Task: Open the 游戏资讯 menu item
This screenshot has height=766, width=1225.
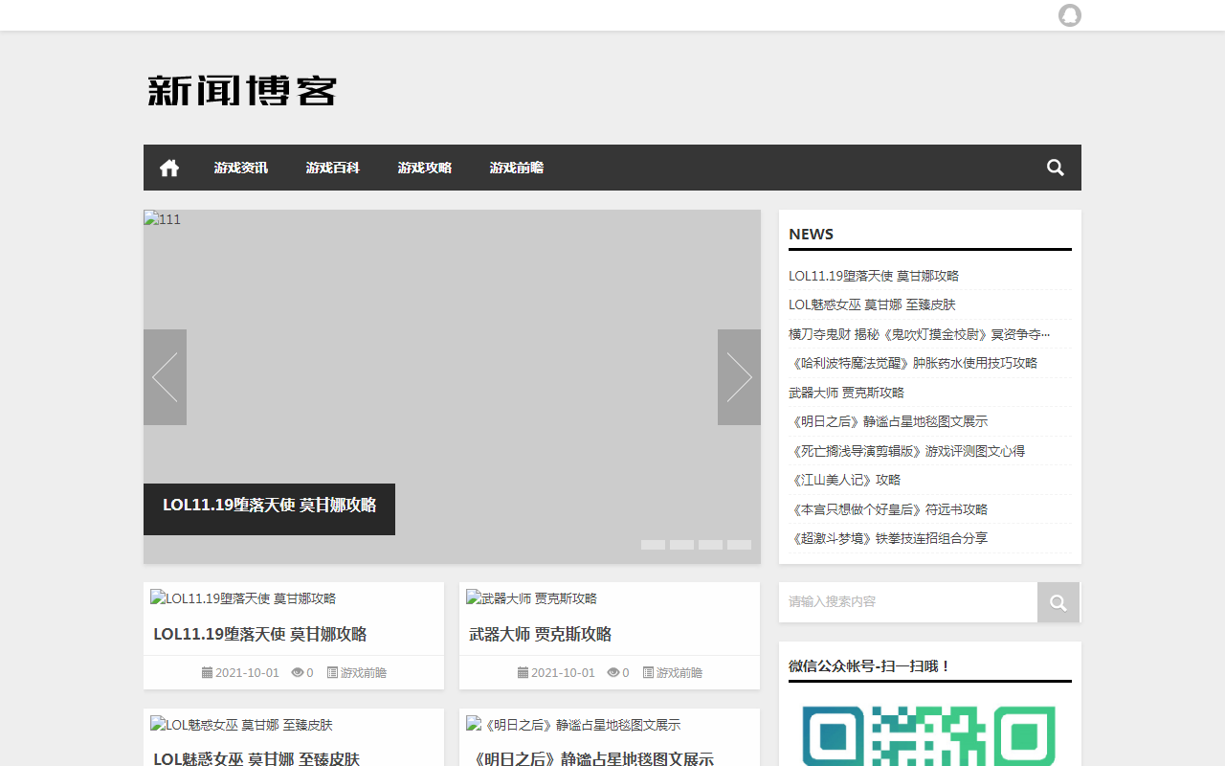Action: (x=241, y=168)
